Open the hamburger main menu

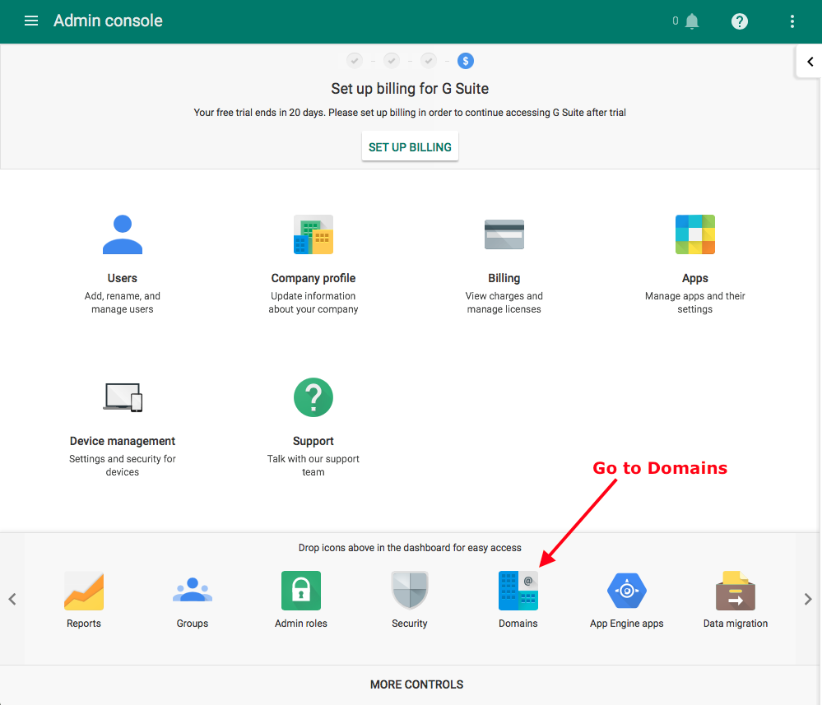[x=31, y=21]
